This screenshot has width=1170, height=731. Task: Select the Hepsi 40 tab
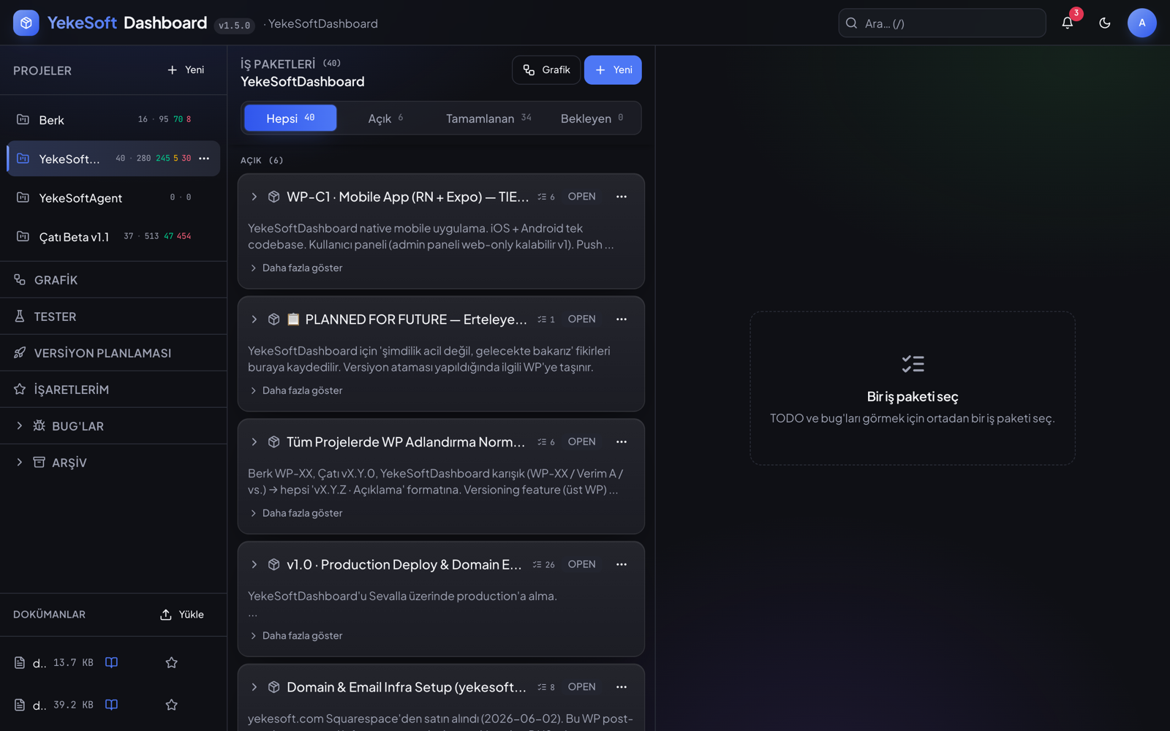[x=290, y=118]
